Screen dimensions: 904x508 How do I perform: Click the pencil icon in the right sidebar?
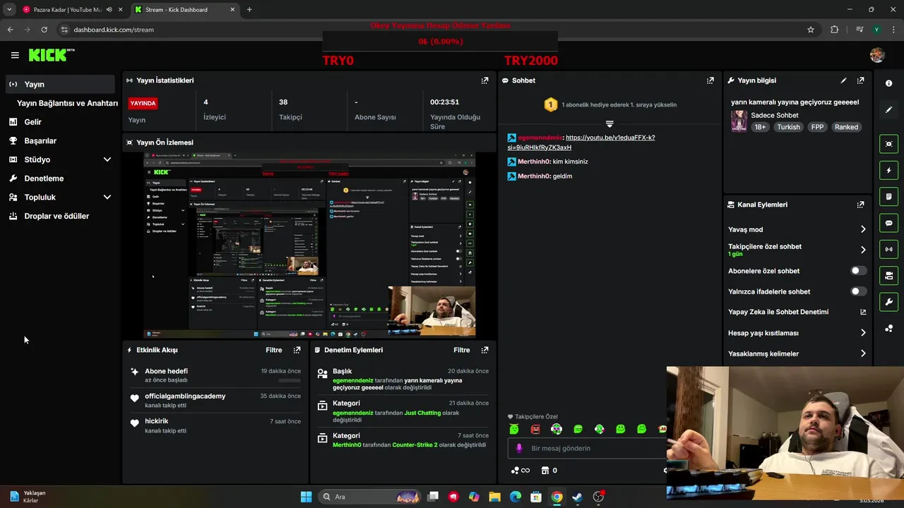888,110
